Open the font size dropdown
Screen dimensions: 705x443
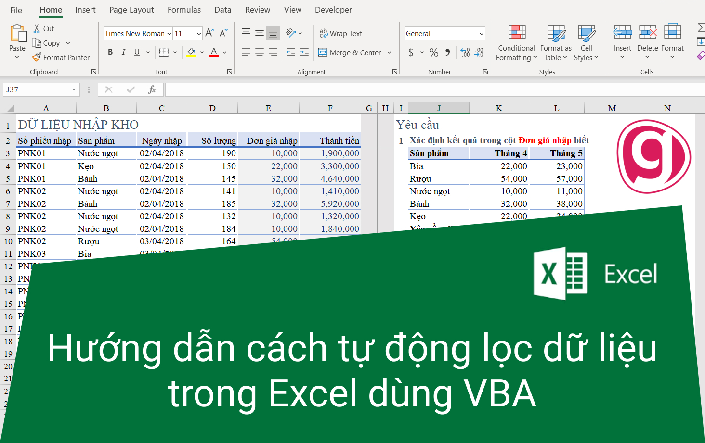[x=198, y=33]
